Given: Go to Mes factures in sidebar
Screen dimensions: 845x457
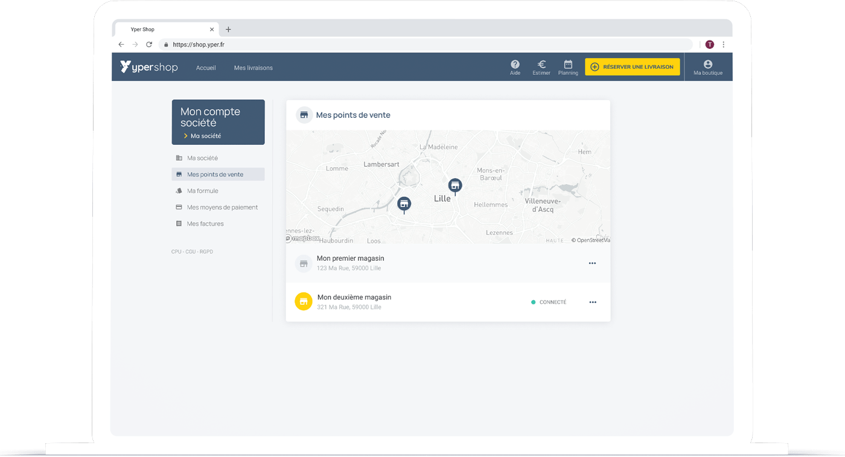Looking at the screenshot, I should click(x=205, y=223).
